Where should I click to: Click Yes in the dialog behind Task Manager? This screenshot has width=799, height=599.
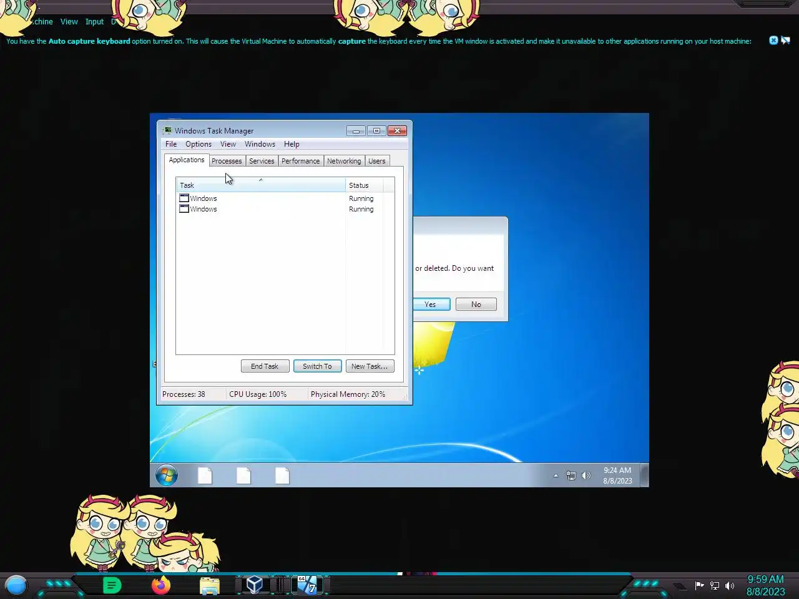[431, 304]
